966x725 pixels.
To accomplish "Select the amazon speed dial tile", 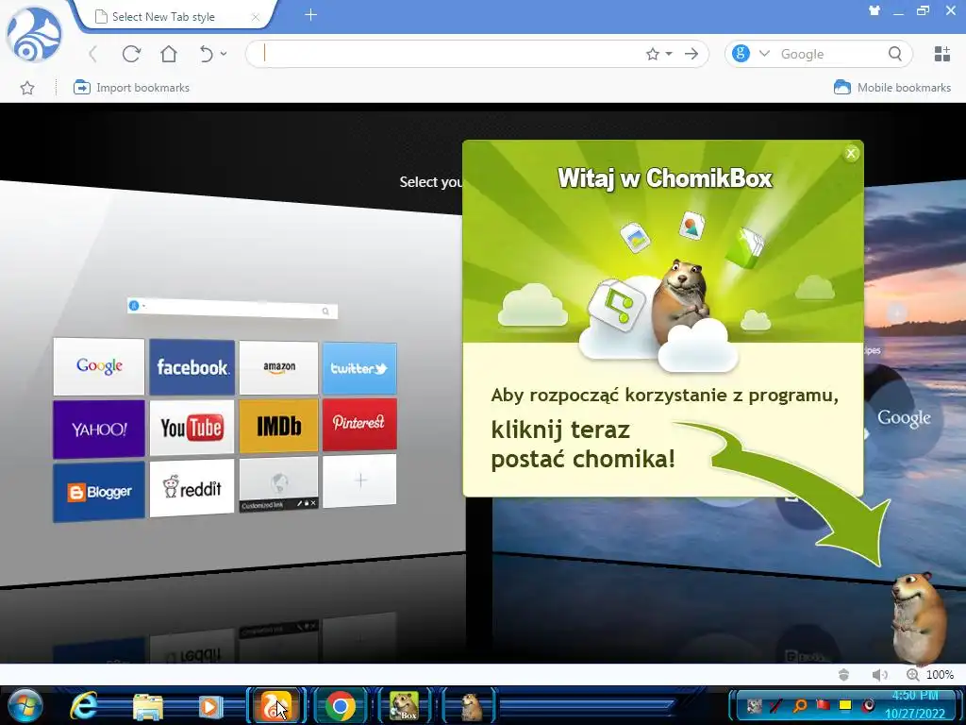I will coord(279,368).
